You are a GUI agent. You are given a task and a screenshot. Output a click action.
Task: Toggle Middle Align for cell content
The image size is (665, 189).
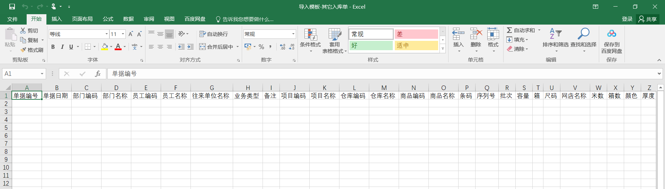[160, 34]
